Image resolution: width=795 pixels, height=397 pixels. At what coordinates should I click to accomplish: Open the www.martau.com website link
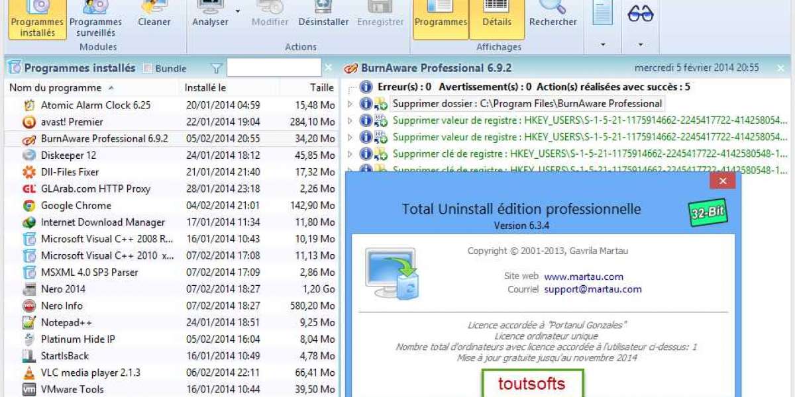(x=583, y=277)
